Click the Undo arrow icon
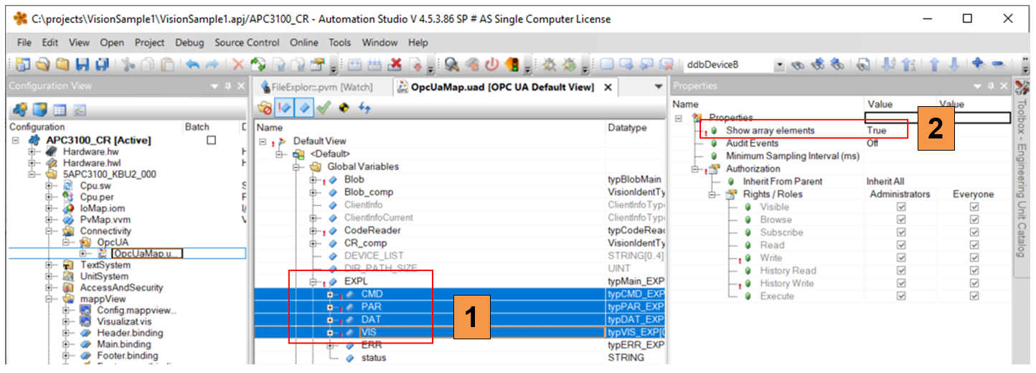This screenshot has height=373, width=1036. (x=193, y=65)
